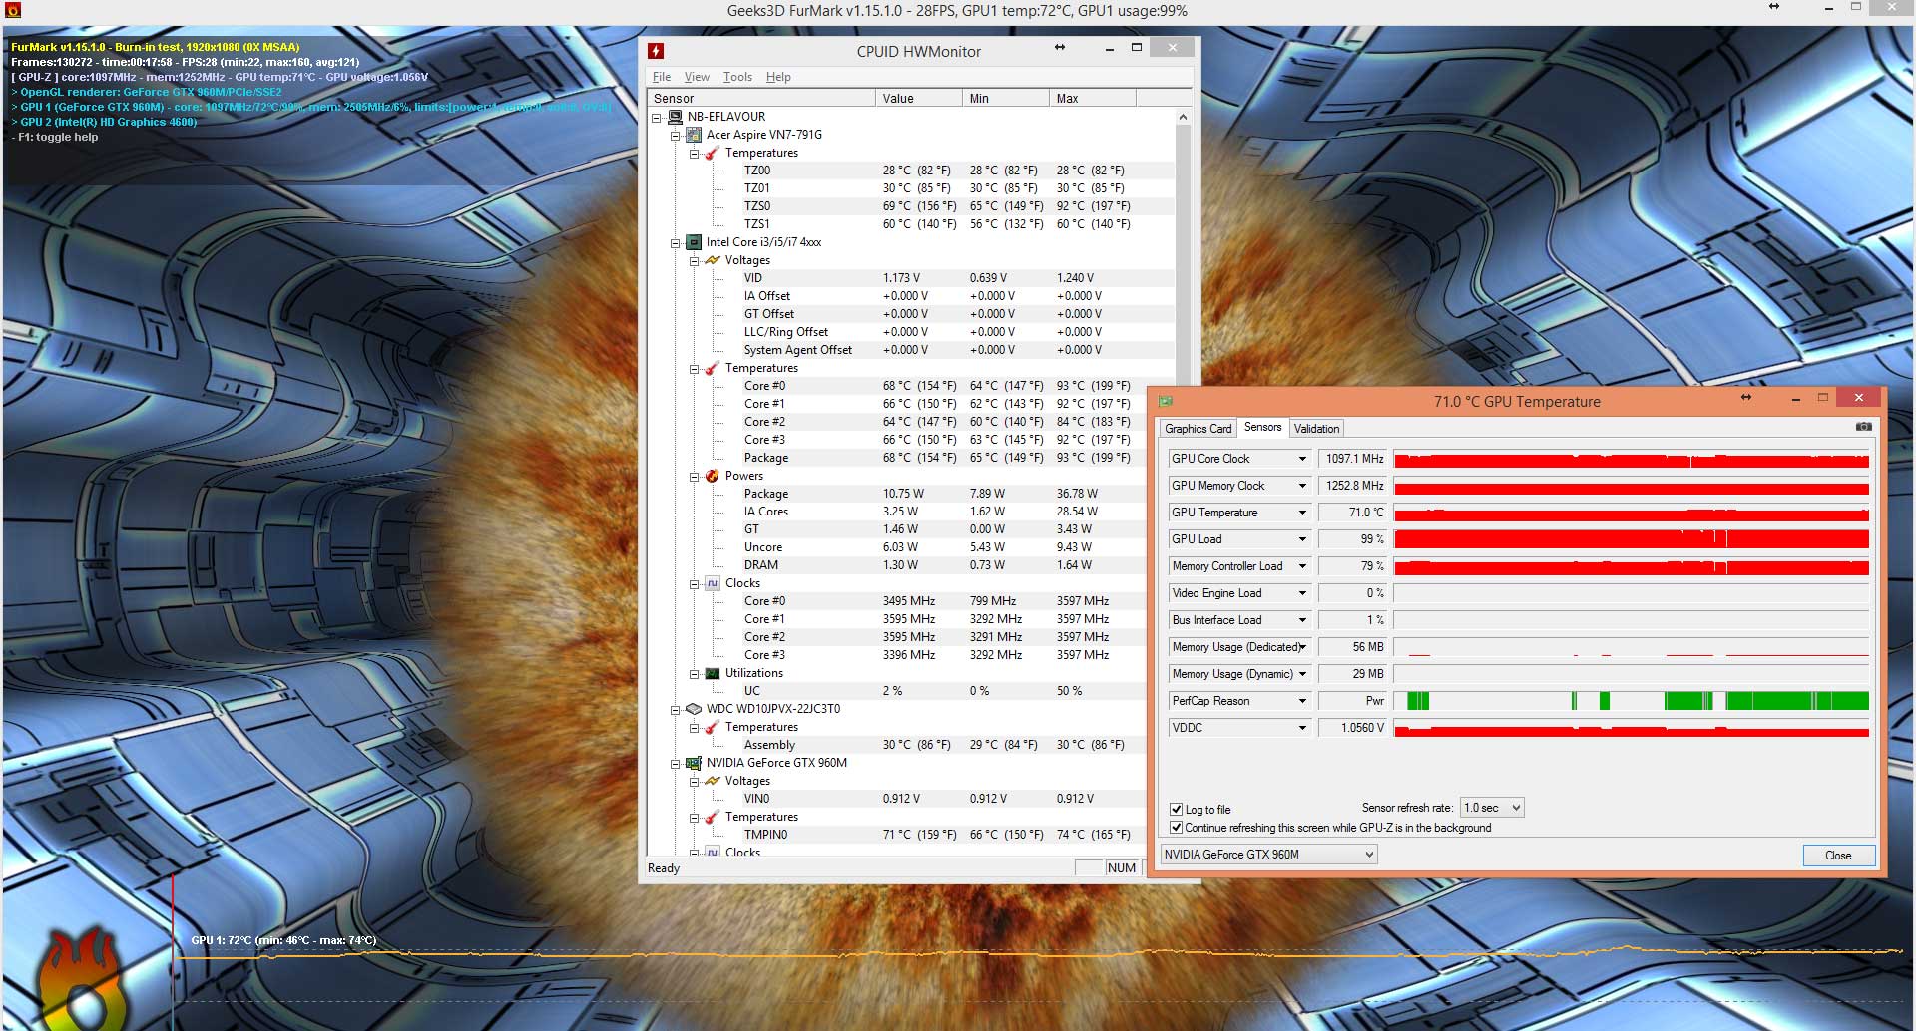Screen dimensions: 1916x1031
Task: Click the Clocks icon under Intel Core
Action: coord(713,583)
